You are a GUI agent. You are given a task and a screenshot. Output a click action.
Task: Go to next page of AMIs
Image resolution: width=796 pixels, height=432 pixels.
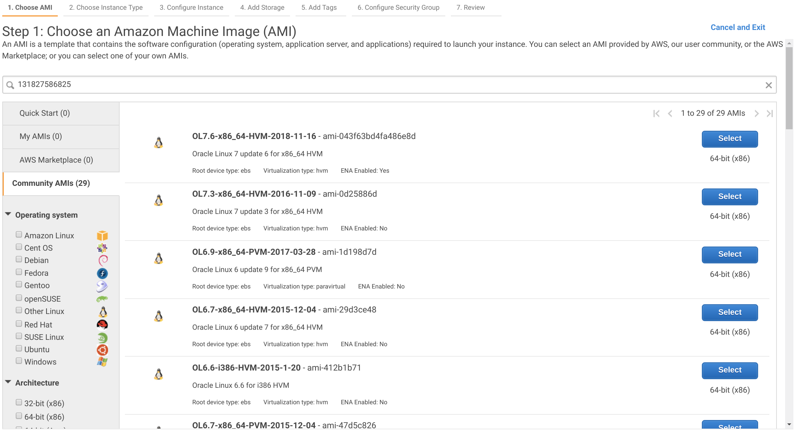click(757, 114)
